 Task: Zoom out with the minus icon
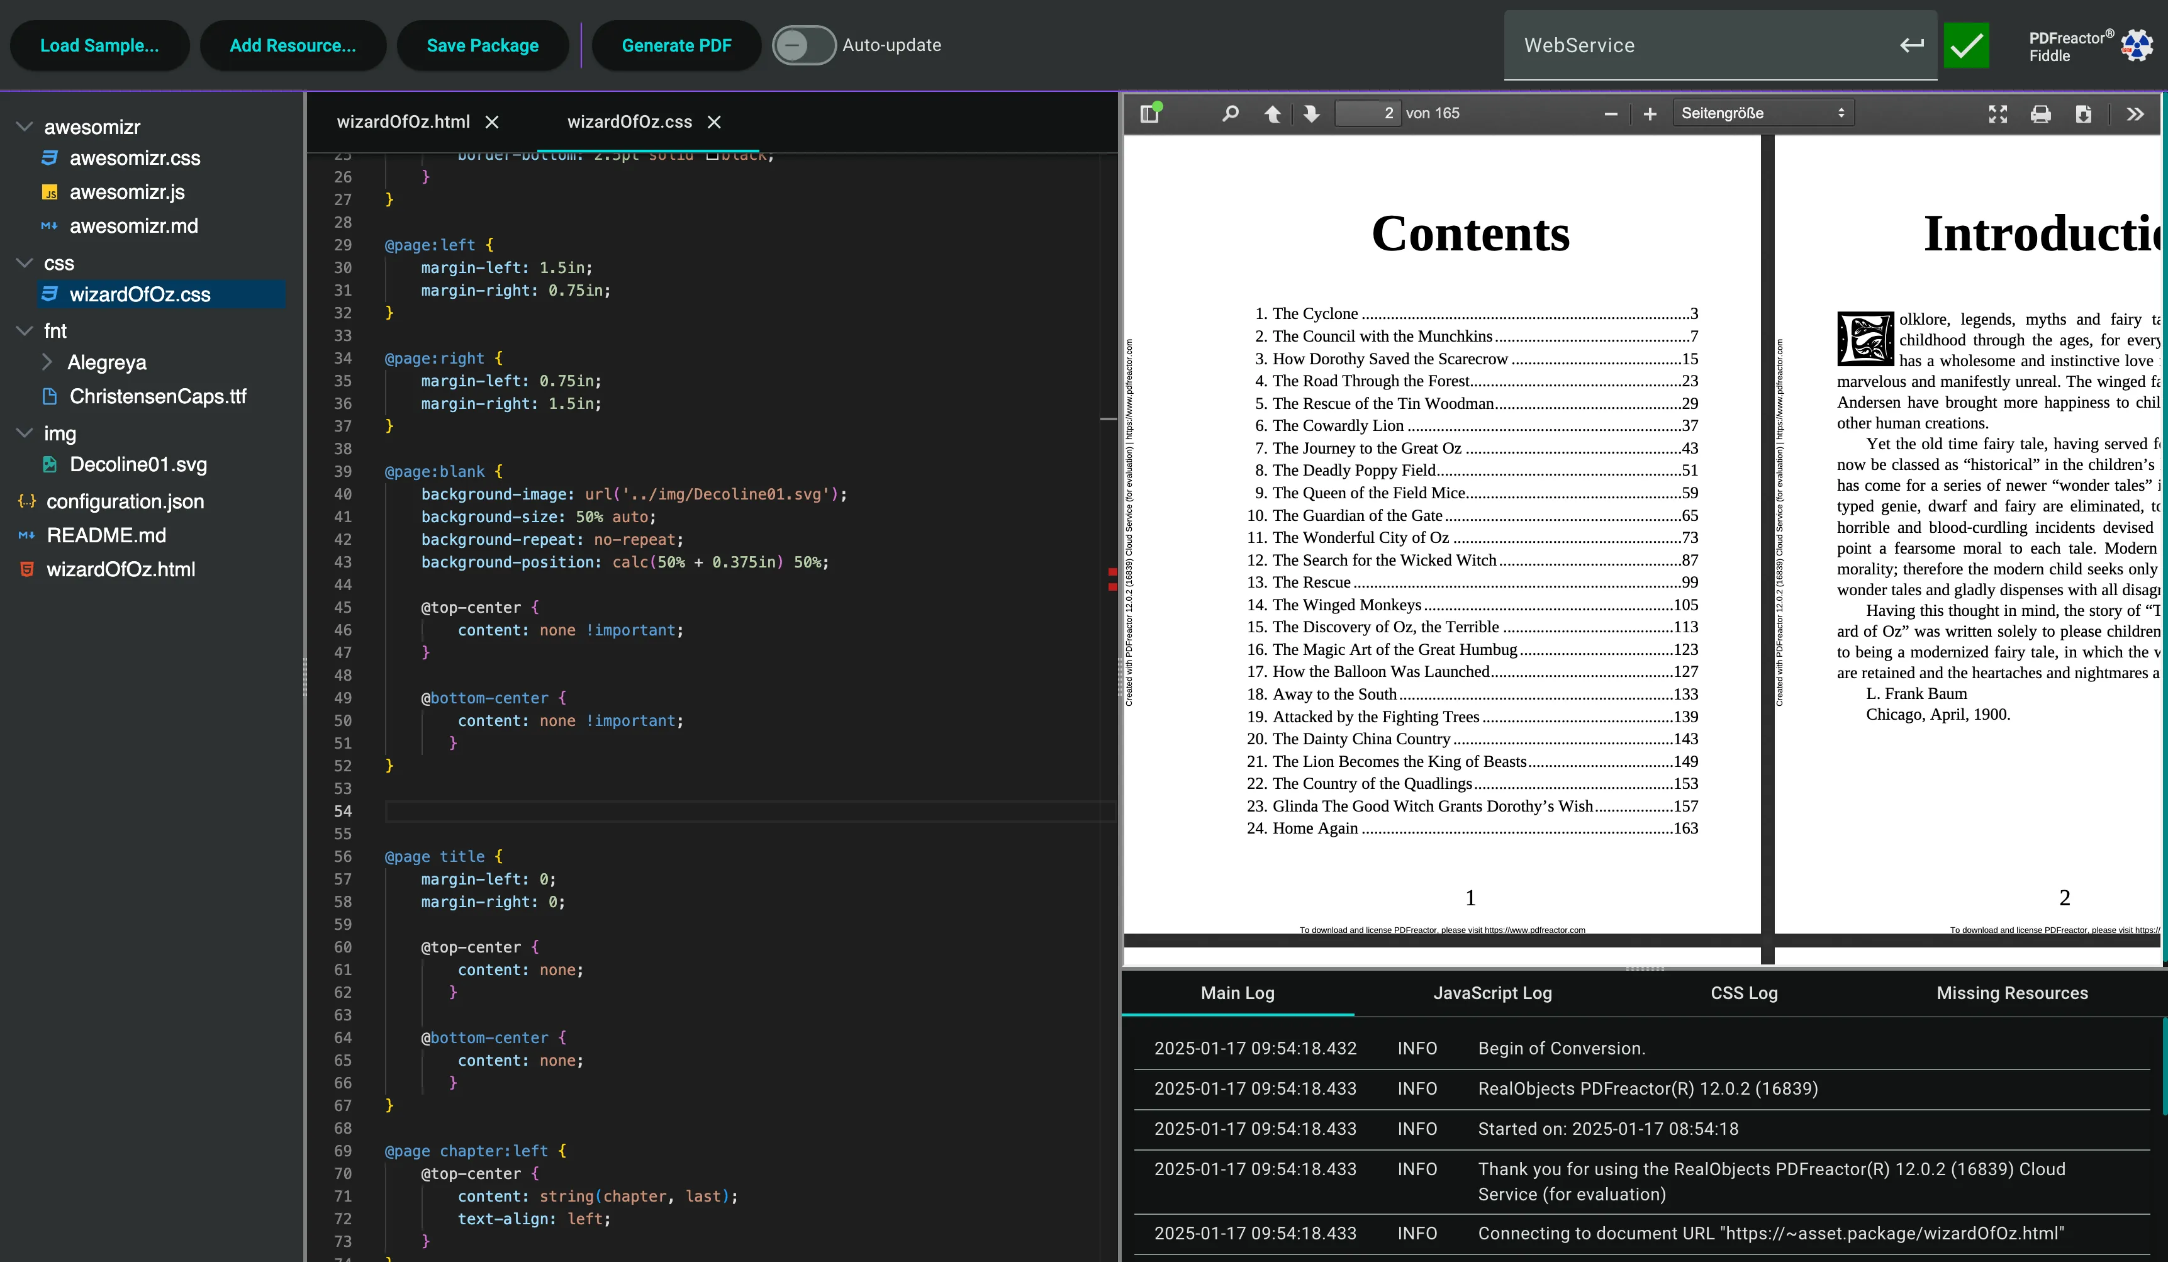tap(1611, 113)
